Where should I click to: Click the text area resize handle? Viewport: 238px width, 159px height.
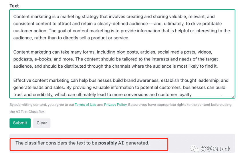(233, 96)
